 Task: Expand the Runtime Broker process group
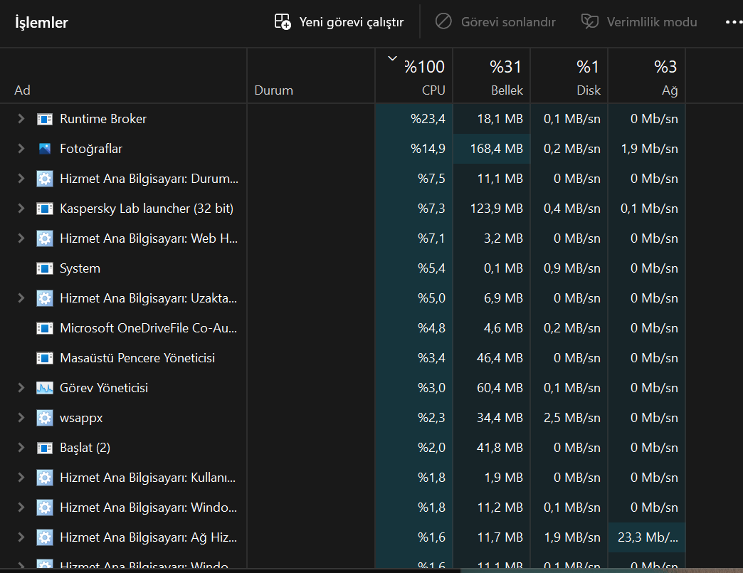(x=21, y=118)
